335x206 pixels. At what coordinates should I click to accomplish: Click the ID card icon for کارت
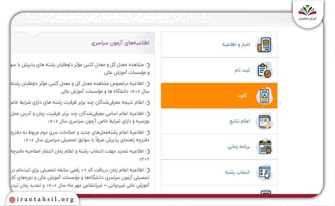pyautogui.click(x=264, y=96)
